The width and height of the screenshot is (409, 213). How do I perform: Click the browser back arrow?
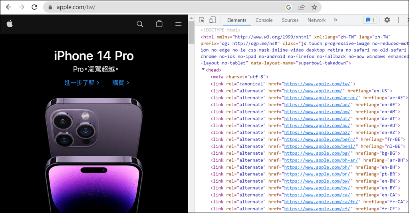pyautogui.click(x=8, y=7)
